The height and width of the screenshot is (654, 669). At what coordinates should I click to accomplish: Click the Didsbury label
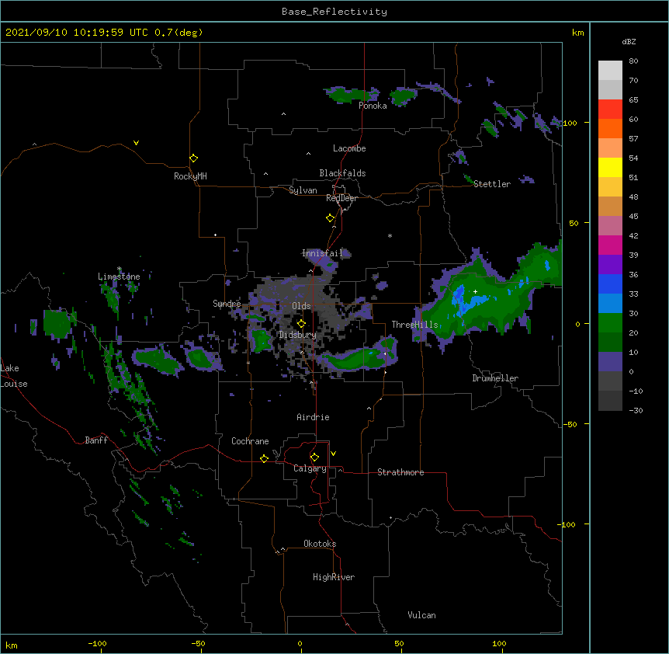[x=298, y=335]
